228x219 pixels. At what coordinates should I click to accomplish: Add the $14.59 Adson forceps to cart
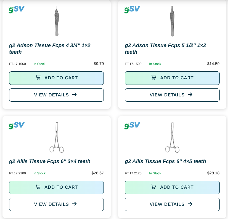(172, 78)
